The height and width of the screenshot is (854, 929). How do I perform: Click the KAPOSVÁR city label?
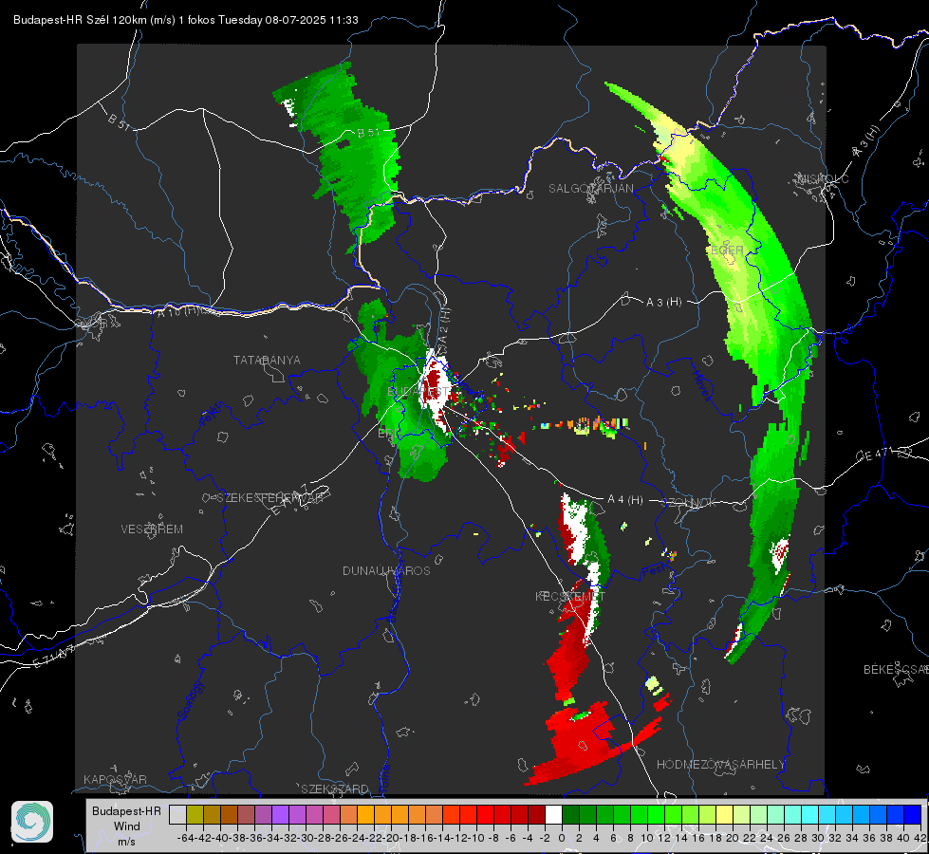(x=115, y=779)
